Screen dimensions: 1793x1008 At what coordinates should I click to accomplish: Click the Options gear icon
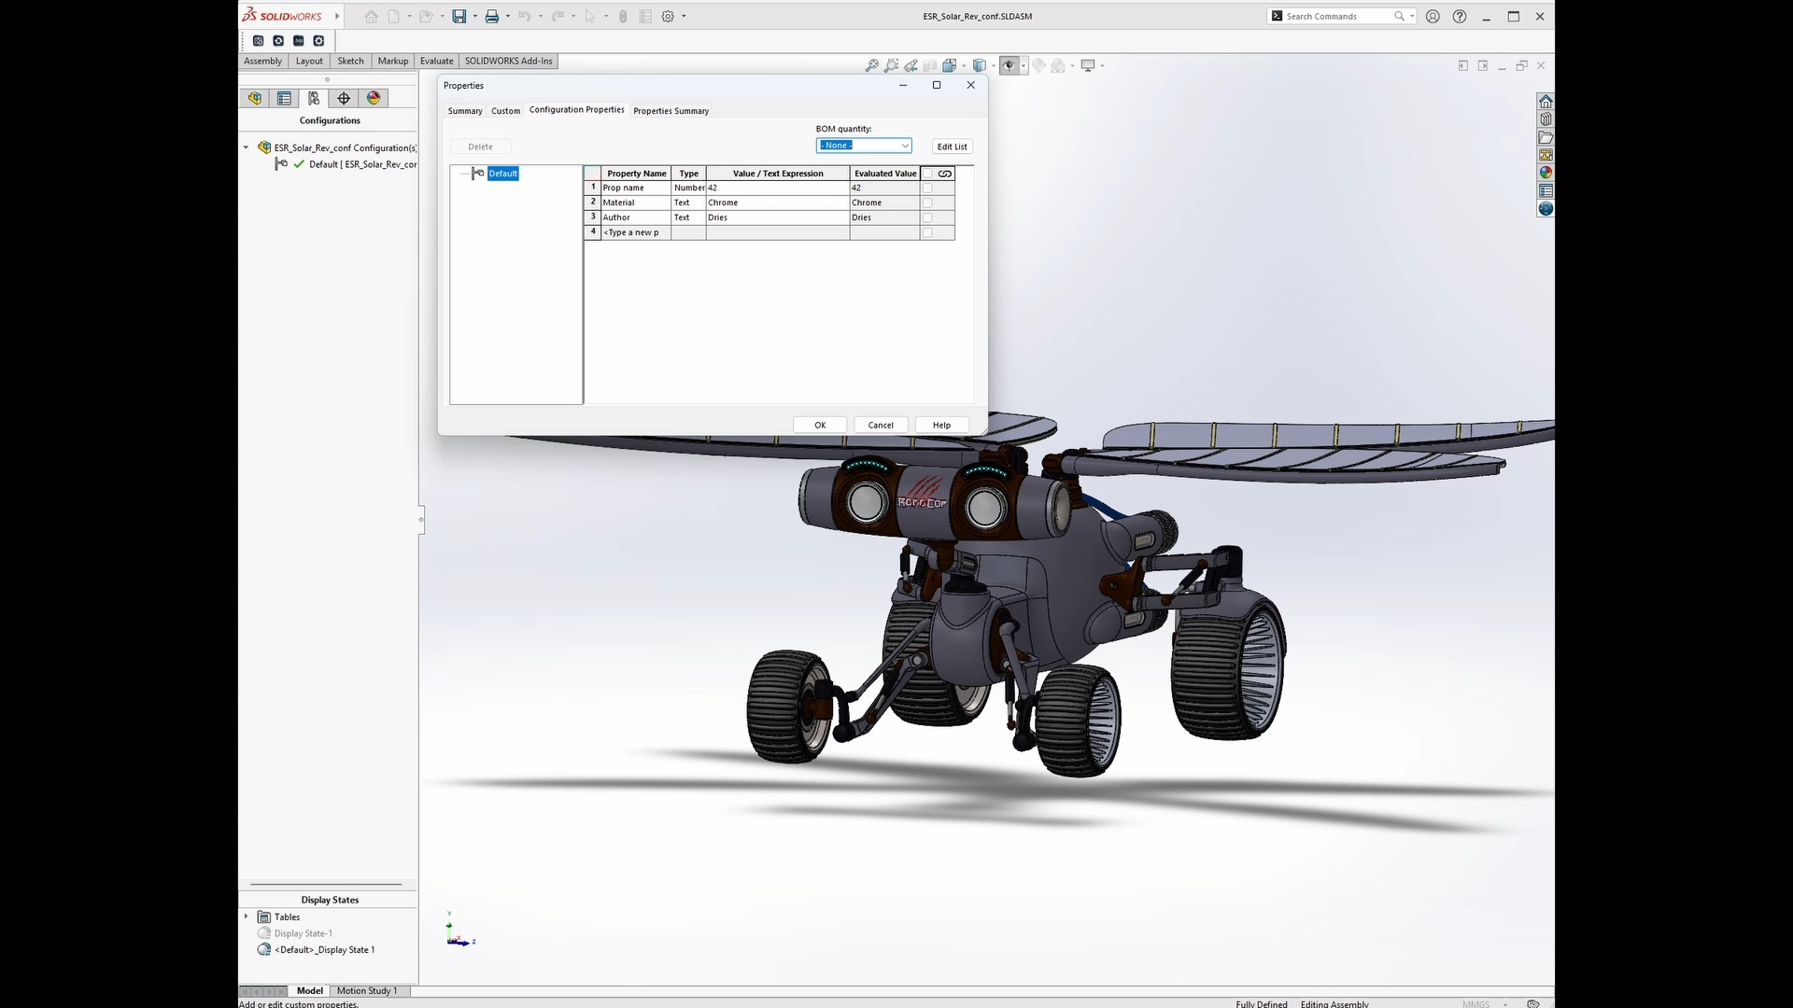coord(668,16)
